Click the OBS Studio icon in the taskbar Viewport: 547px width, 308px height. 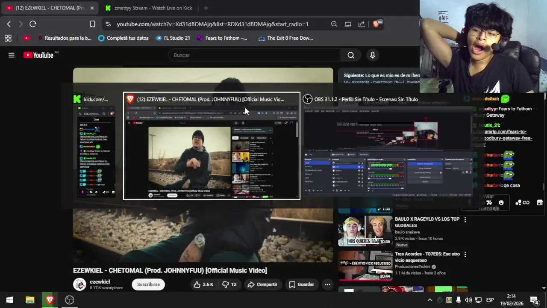coord(69,300)
